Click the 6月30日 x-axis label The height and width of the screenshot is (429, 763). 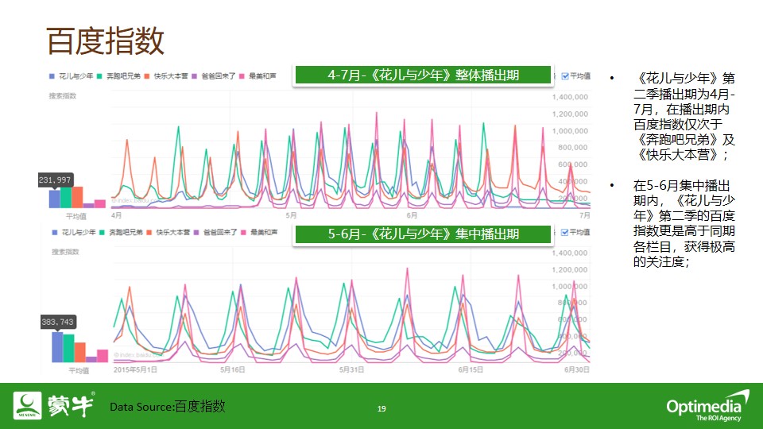tap(577, 369)
